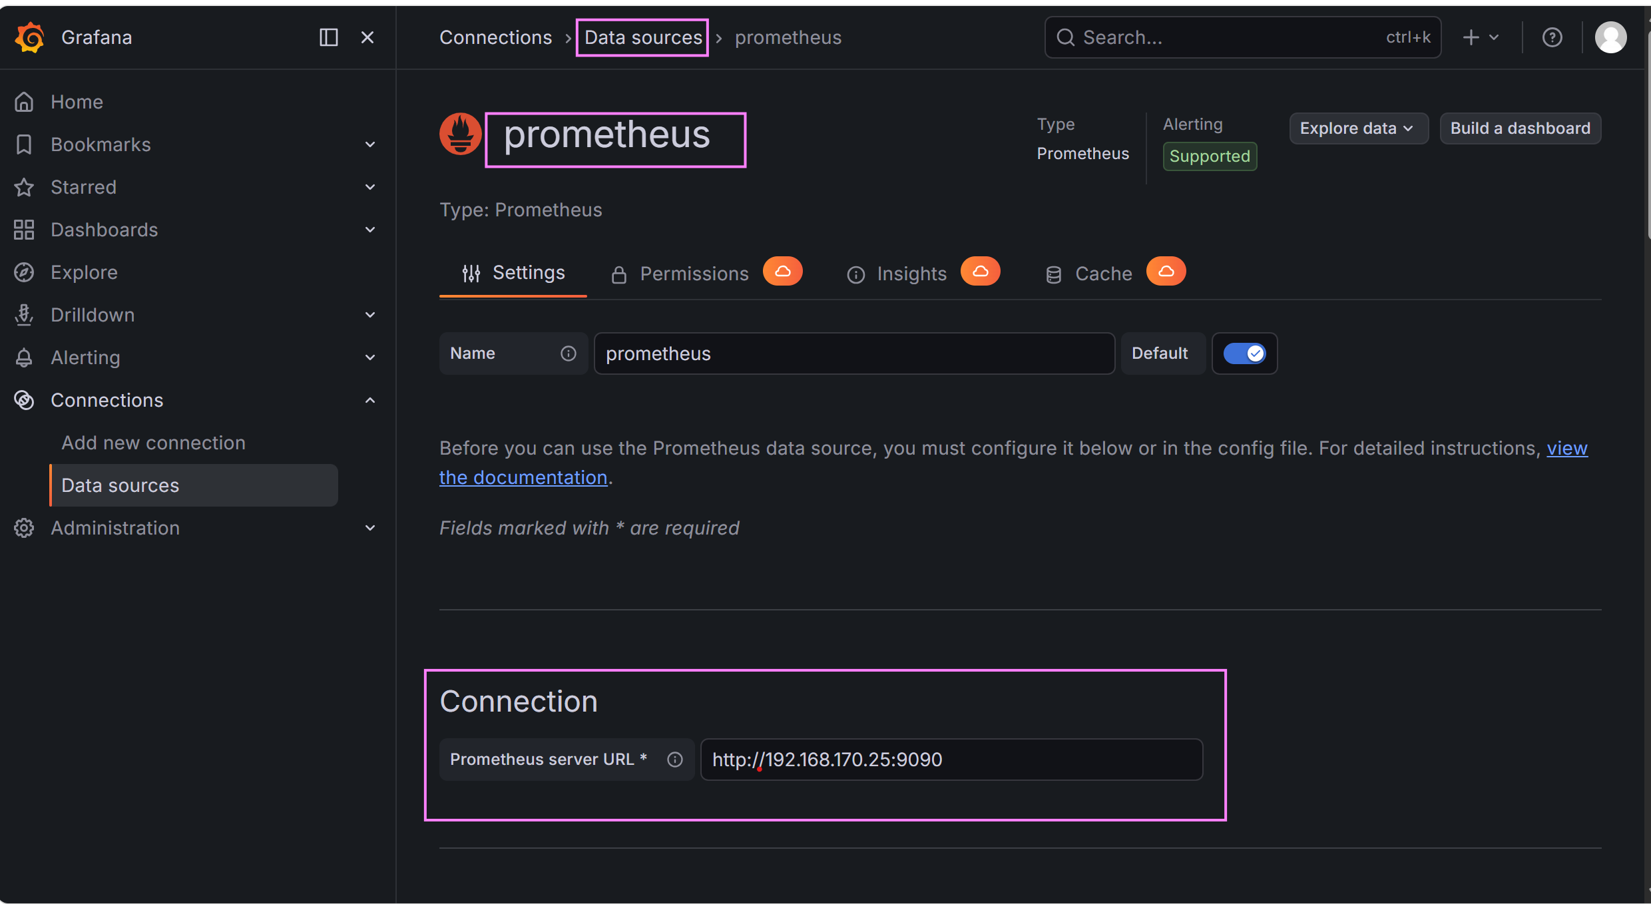Switch to the Permissions tab
1651x904 pixels.
point(694,274)
